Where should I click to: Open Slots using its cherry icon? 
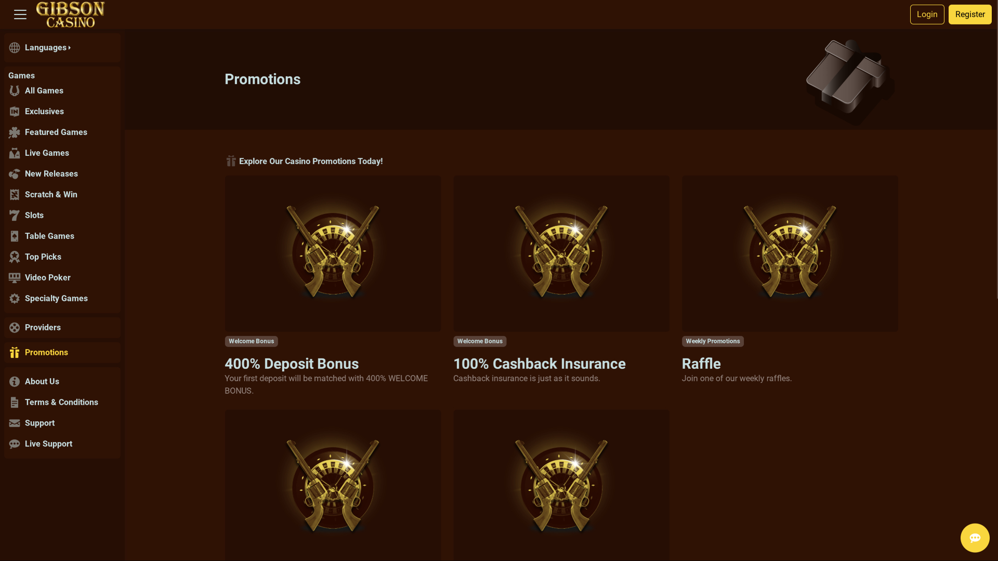tap(14, 215)
